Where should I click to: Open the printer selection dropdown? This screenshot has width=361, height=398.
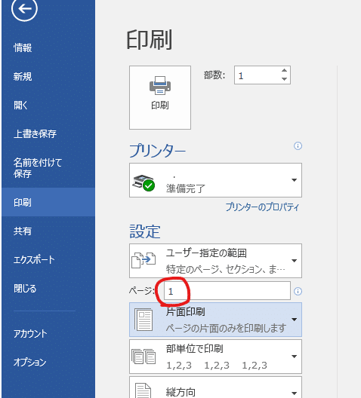(x=215, y=180)
